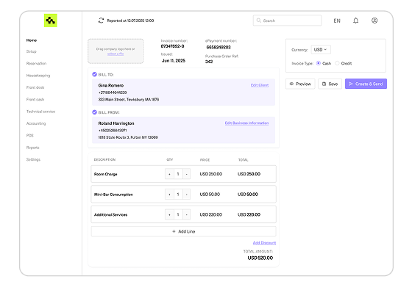This screenshot has height=287, width=412.
Task: Click invoice number 87347892-0
Action: [x=172, y=46]
